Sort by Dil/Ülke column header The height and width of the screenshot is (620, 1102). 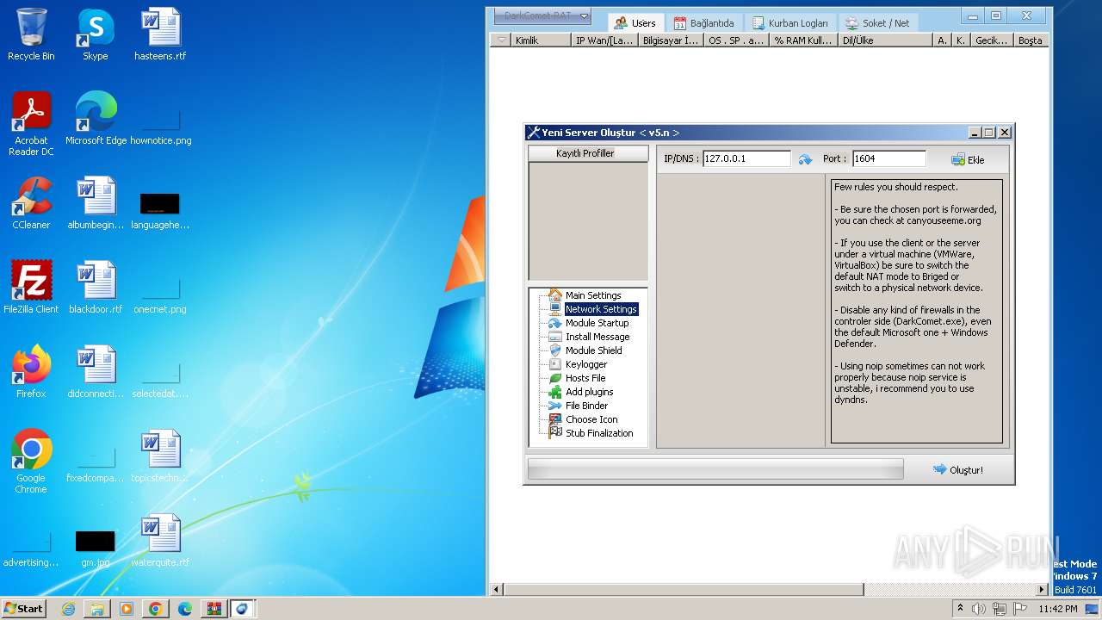click(x=885, y=40)
